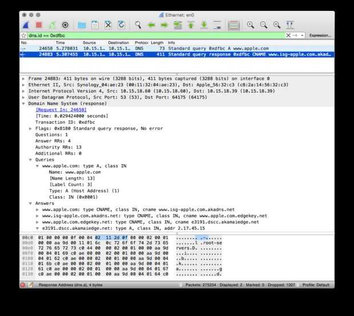Screen dimensions: 354x316
Task: Reset text zoom to normal size
Action: point(277,25)
